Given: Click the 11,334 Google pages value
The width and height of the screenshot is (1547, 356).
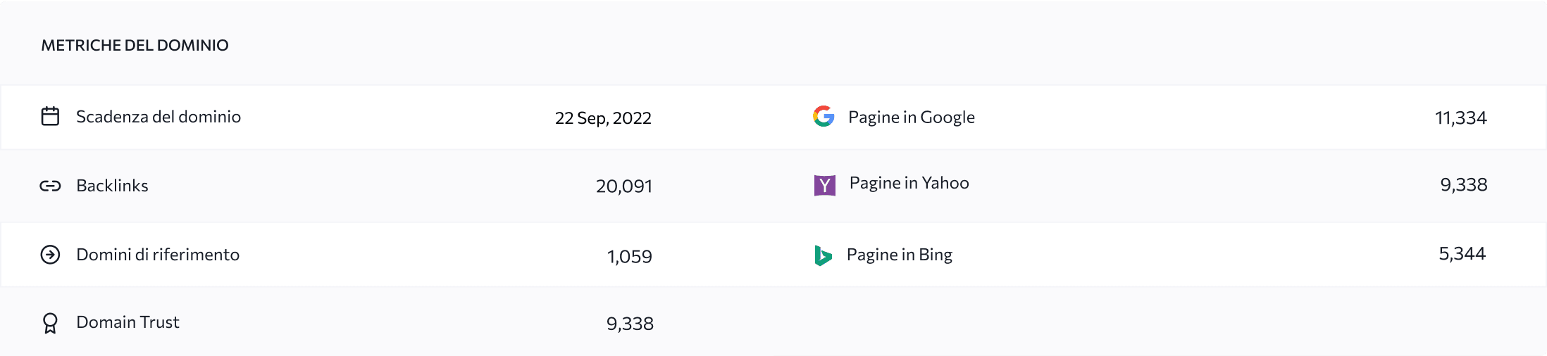Looking at the screenshot, I should (1460, 118).
